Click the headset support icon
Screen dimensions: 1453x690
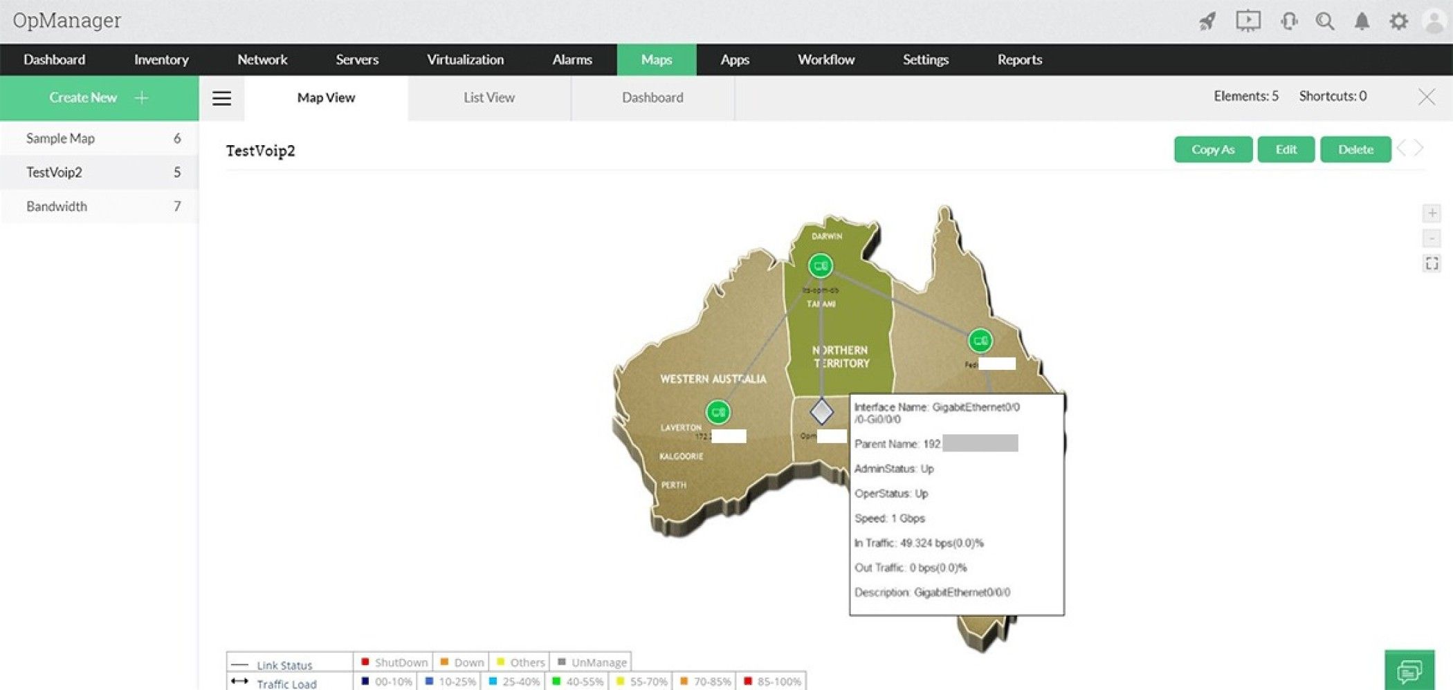(1288, 21)
